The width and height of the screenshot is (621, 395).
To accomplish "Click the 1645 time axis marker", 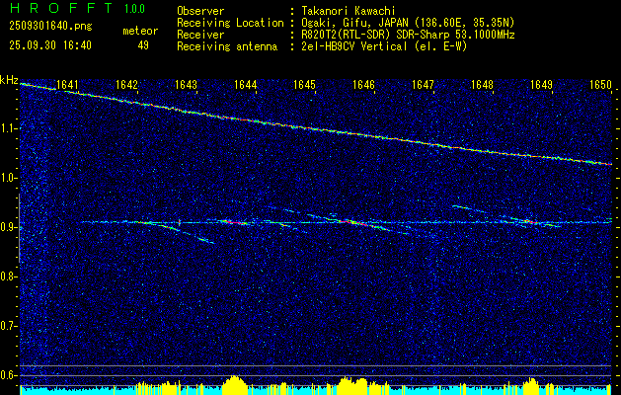I will pos(304,85).
